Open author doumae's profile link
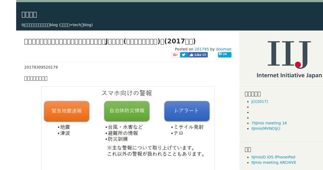This screenshot has width=323, height=170. (224, 49)
